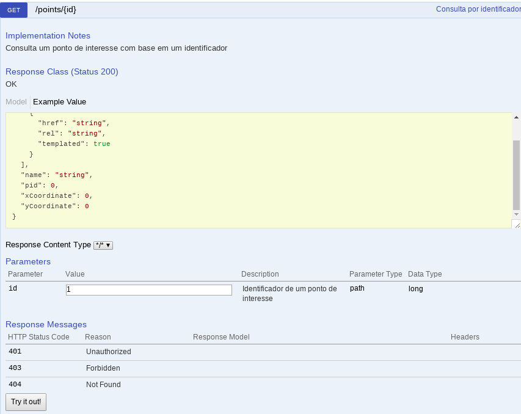The width and height of the screenshot is (521, 414).
Task: Click the Forbidden reason cell
Action: tap(103, 368)
